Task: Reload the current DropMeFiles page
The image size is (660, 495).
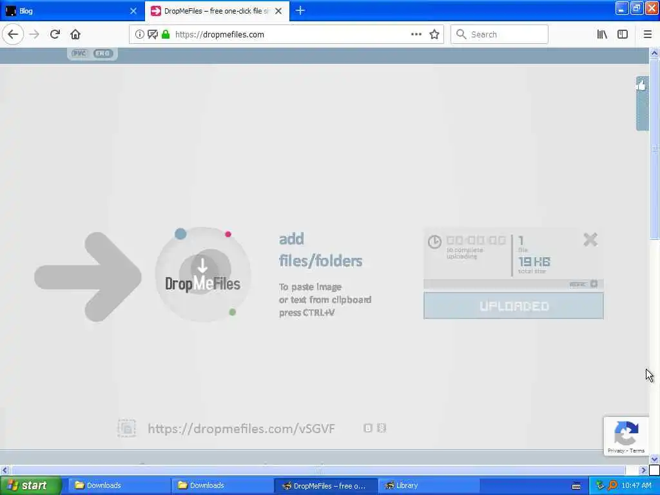Action: tap(55, 35)
